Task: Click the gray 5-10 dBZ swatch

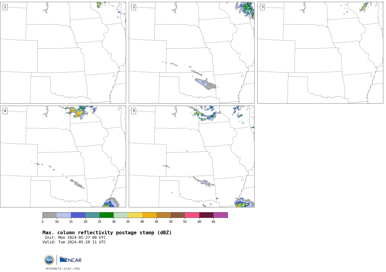Action: click(49, 215)
